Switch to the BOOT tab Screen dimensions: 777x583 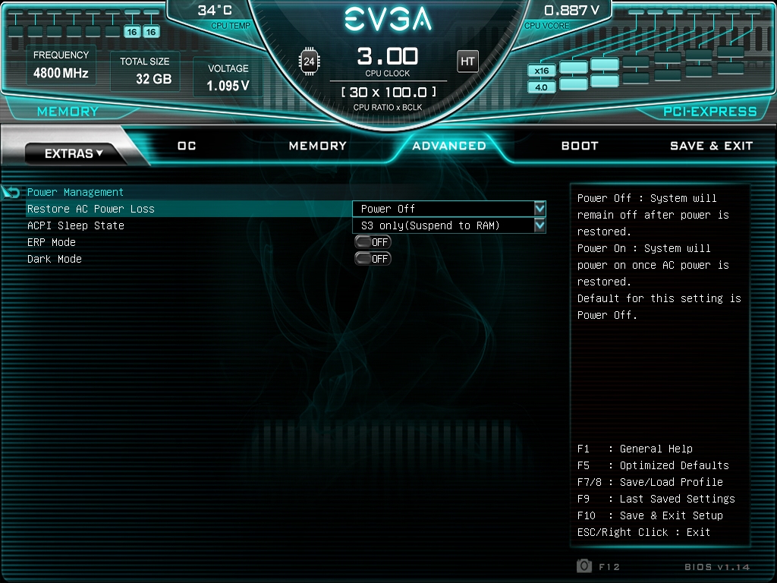(x=580, y=146)
